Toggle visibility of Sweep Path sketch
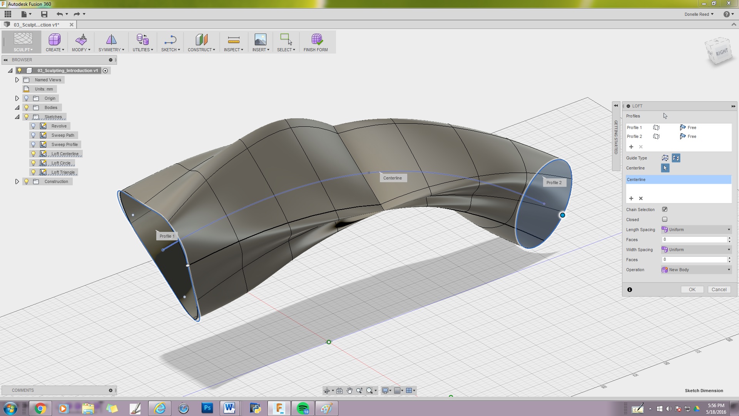 [x=33, y=135]
